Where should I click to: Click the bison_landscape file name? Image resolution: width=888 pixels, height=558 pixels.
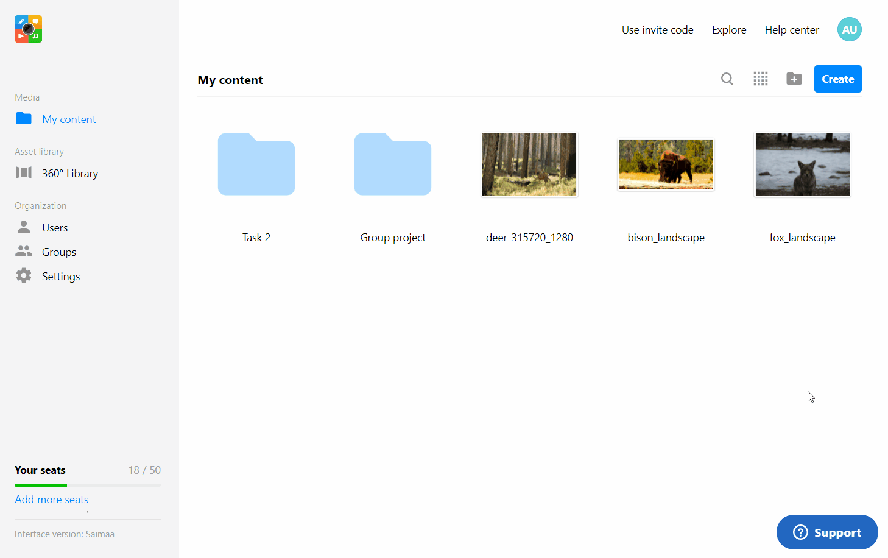pos(666,238)
